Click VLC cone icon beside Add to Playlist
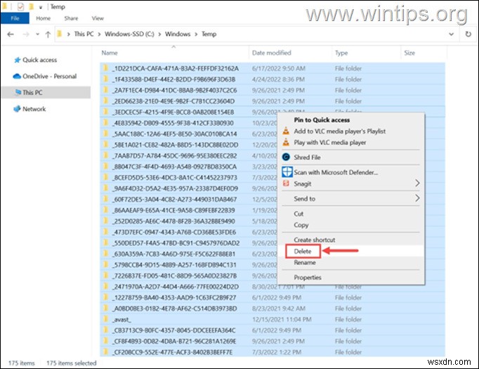 point(286,131)
